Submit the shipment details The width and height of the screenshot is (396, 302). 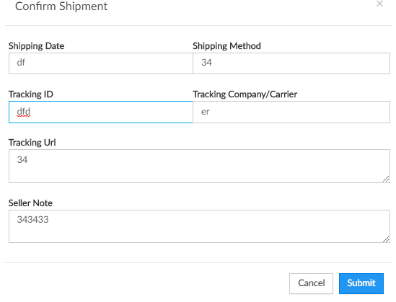[361, 283]
